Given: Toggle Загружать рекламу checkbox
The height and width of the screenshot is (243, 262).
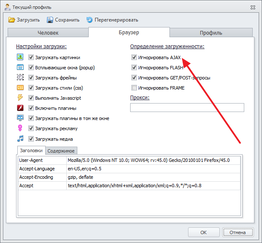Looking at the screenshot, I should [x=31, y=128].
